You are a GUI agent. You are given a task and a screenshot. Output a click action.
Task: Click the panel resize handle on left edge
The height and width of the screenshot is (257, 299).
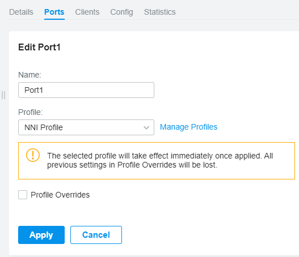coord(3,95)
